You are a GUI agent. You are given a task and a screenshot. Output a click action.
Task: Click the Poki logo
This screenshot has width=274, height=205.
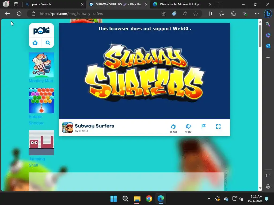[x=41, y=31]
